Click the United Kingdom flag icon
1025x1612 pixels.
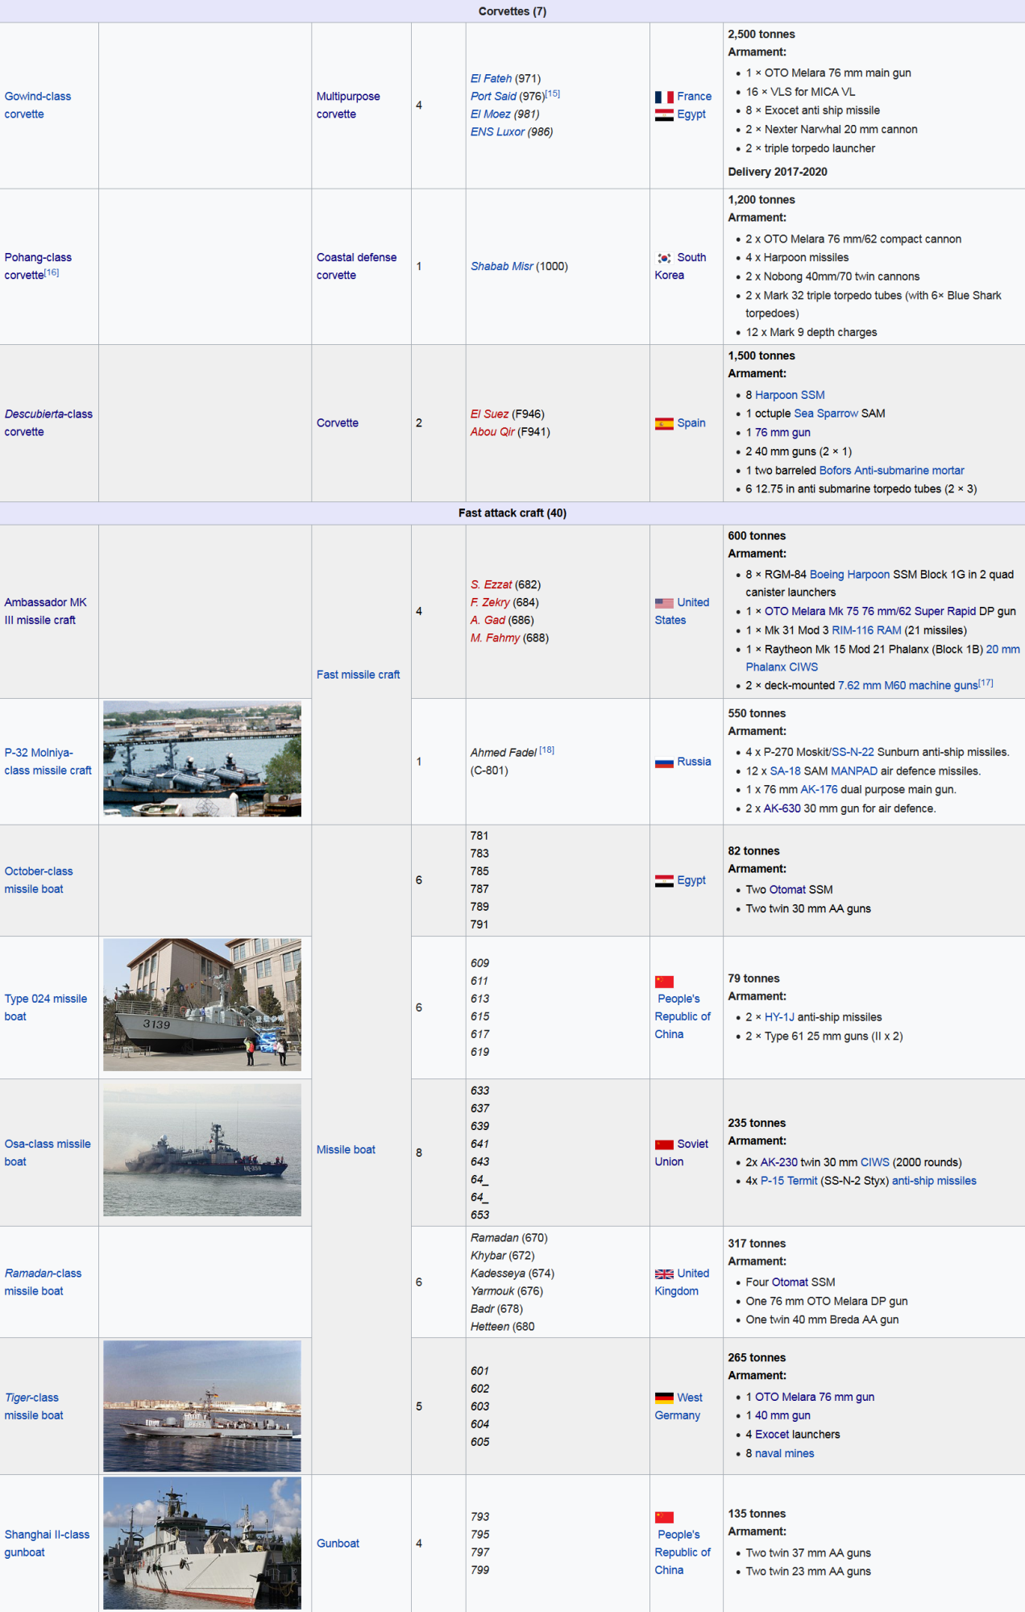664,1274
